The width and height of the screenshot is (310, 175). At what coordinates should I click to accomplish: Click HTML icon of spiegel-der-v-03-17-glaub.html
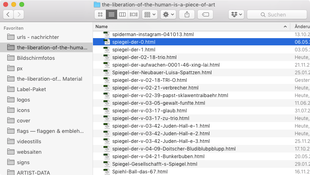tap(107, 110)
